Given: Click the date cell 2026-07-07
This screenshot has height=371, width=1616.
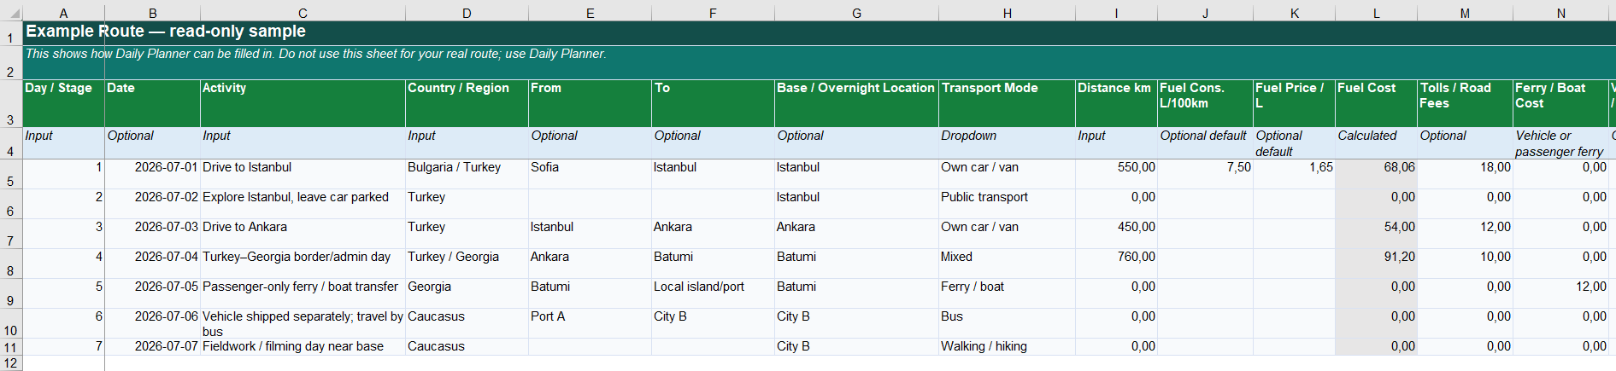Looking at the screenshot, I should point(152,346).
